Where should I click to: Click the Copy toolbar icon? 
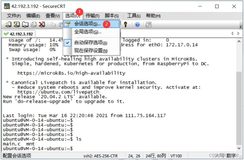(53, 24)
